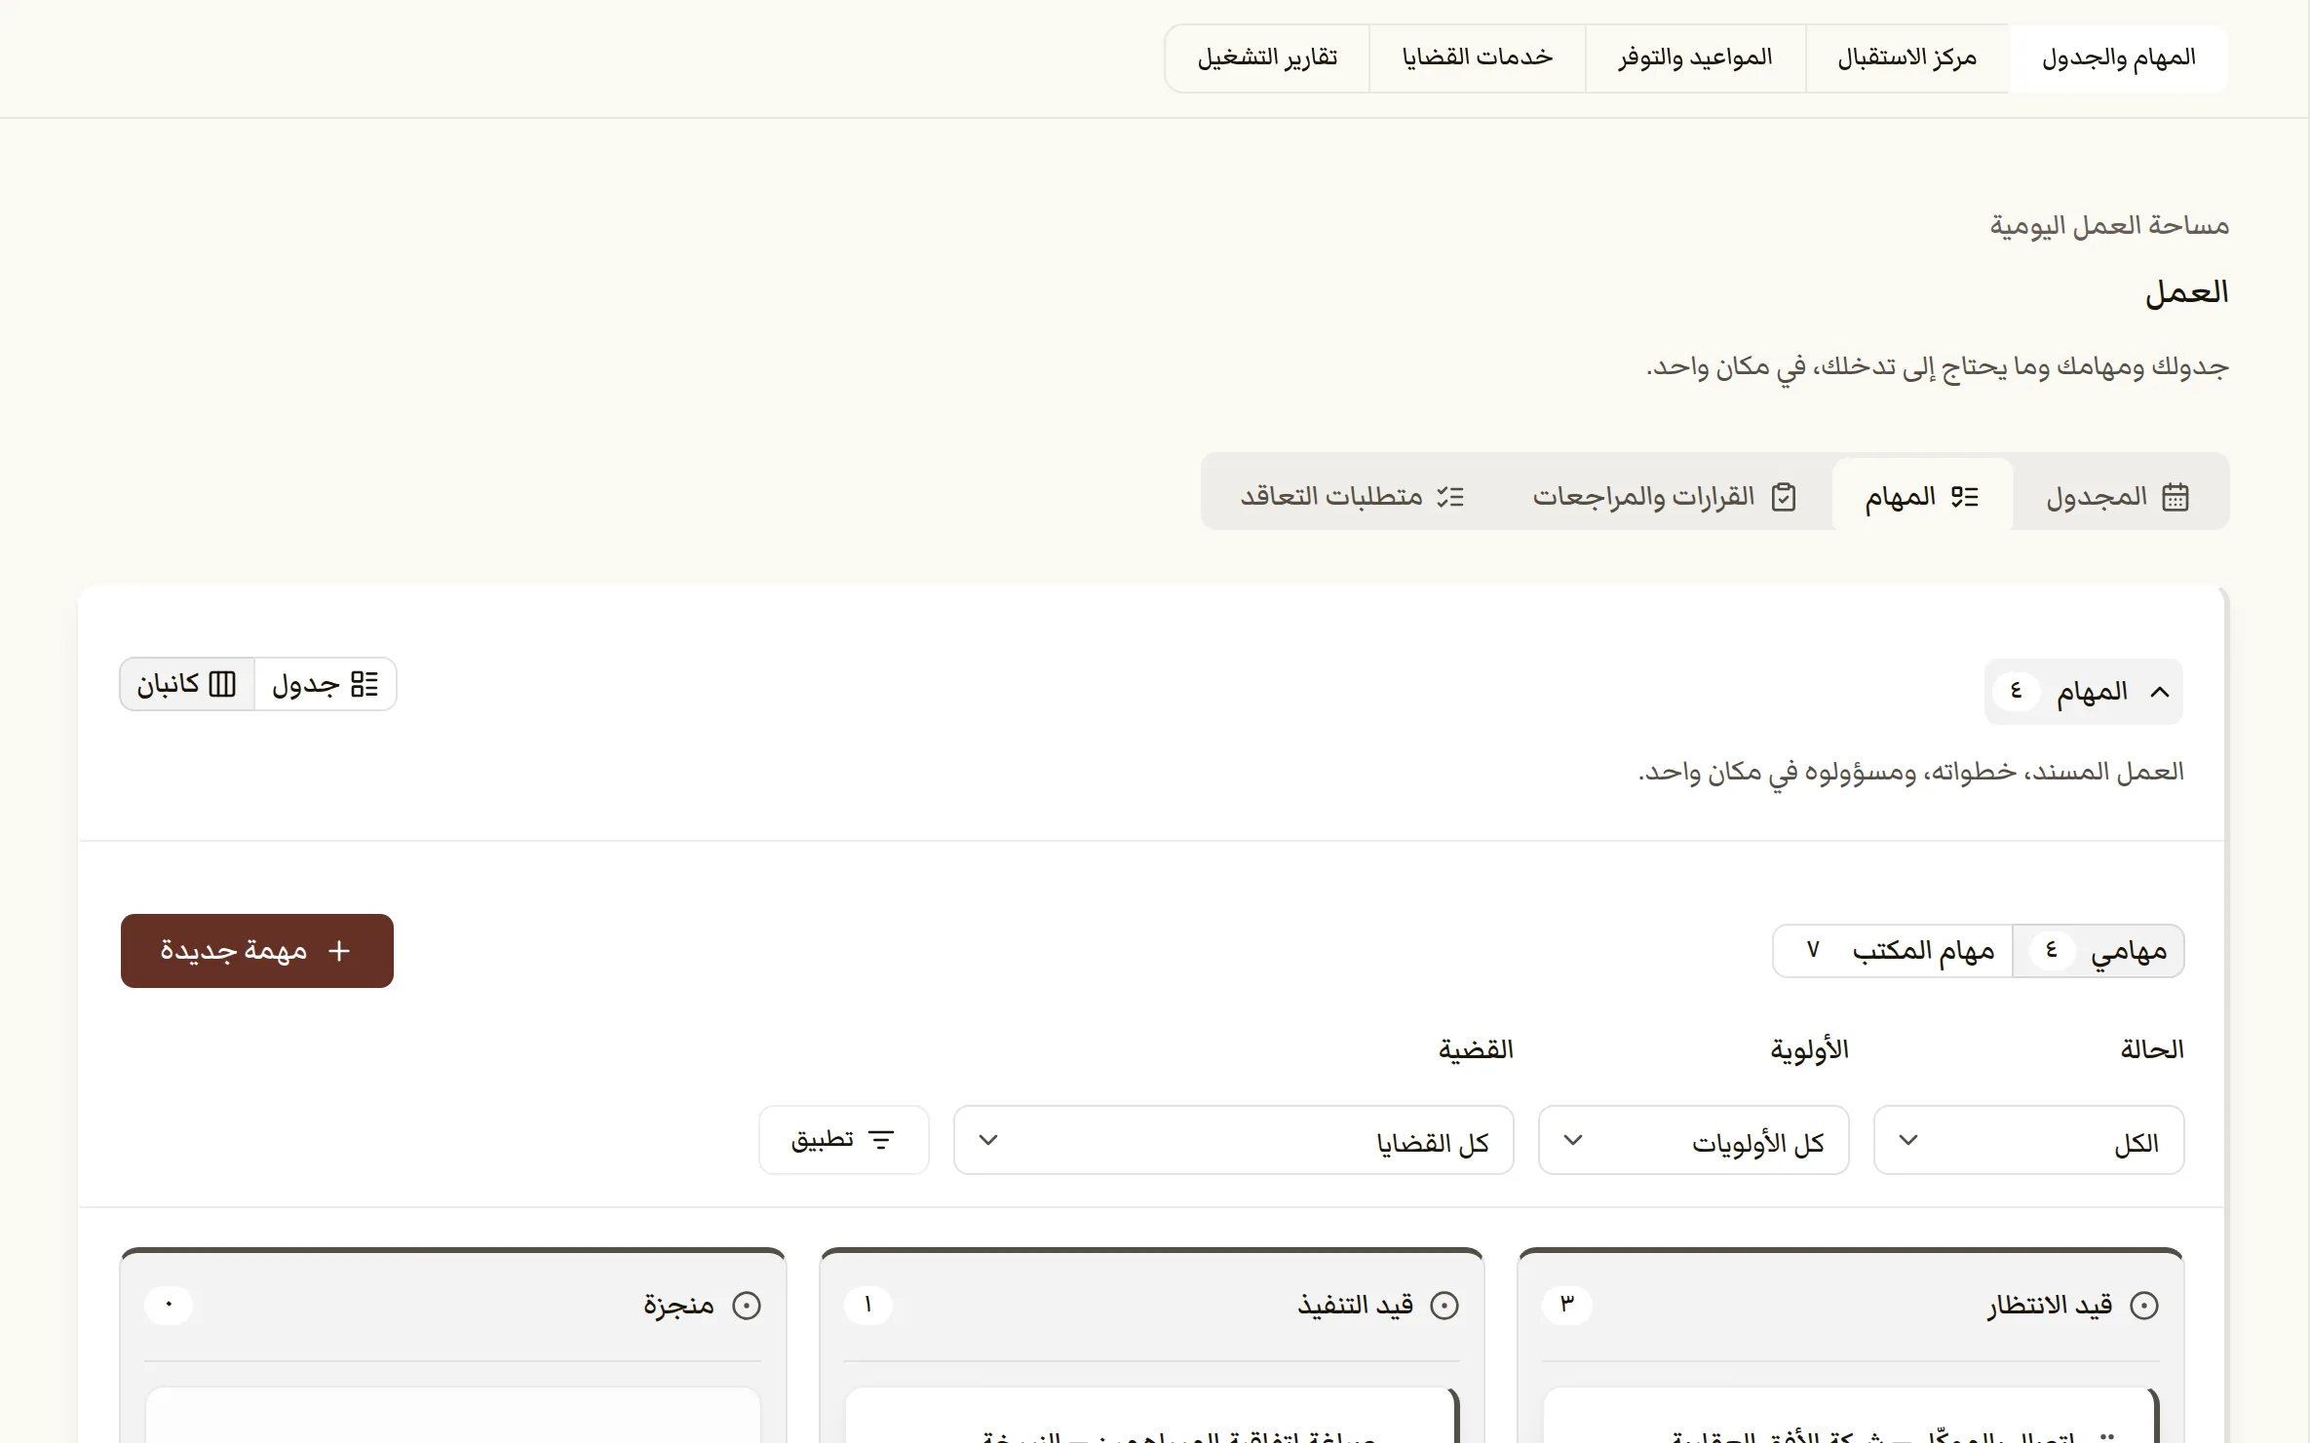This screenshot has height=1443, width=2310.
Task: Switch to المواعيد والتوفر tab
Action: tap(1695, 58)
